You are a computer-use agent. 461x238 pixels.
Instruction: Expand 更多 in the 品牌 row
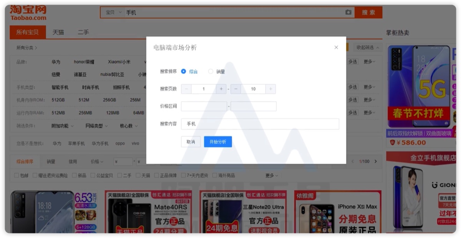click(x=370, y=62)
